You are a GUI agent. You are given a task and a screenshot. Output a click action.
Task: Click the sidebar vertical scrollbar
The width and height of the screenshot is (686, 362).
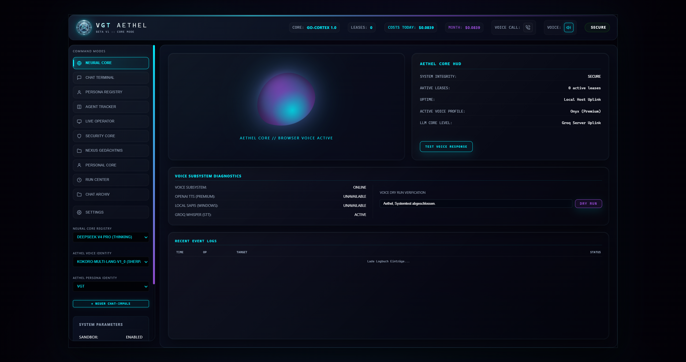pyautogui.click(x=154, y=165)
